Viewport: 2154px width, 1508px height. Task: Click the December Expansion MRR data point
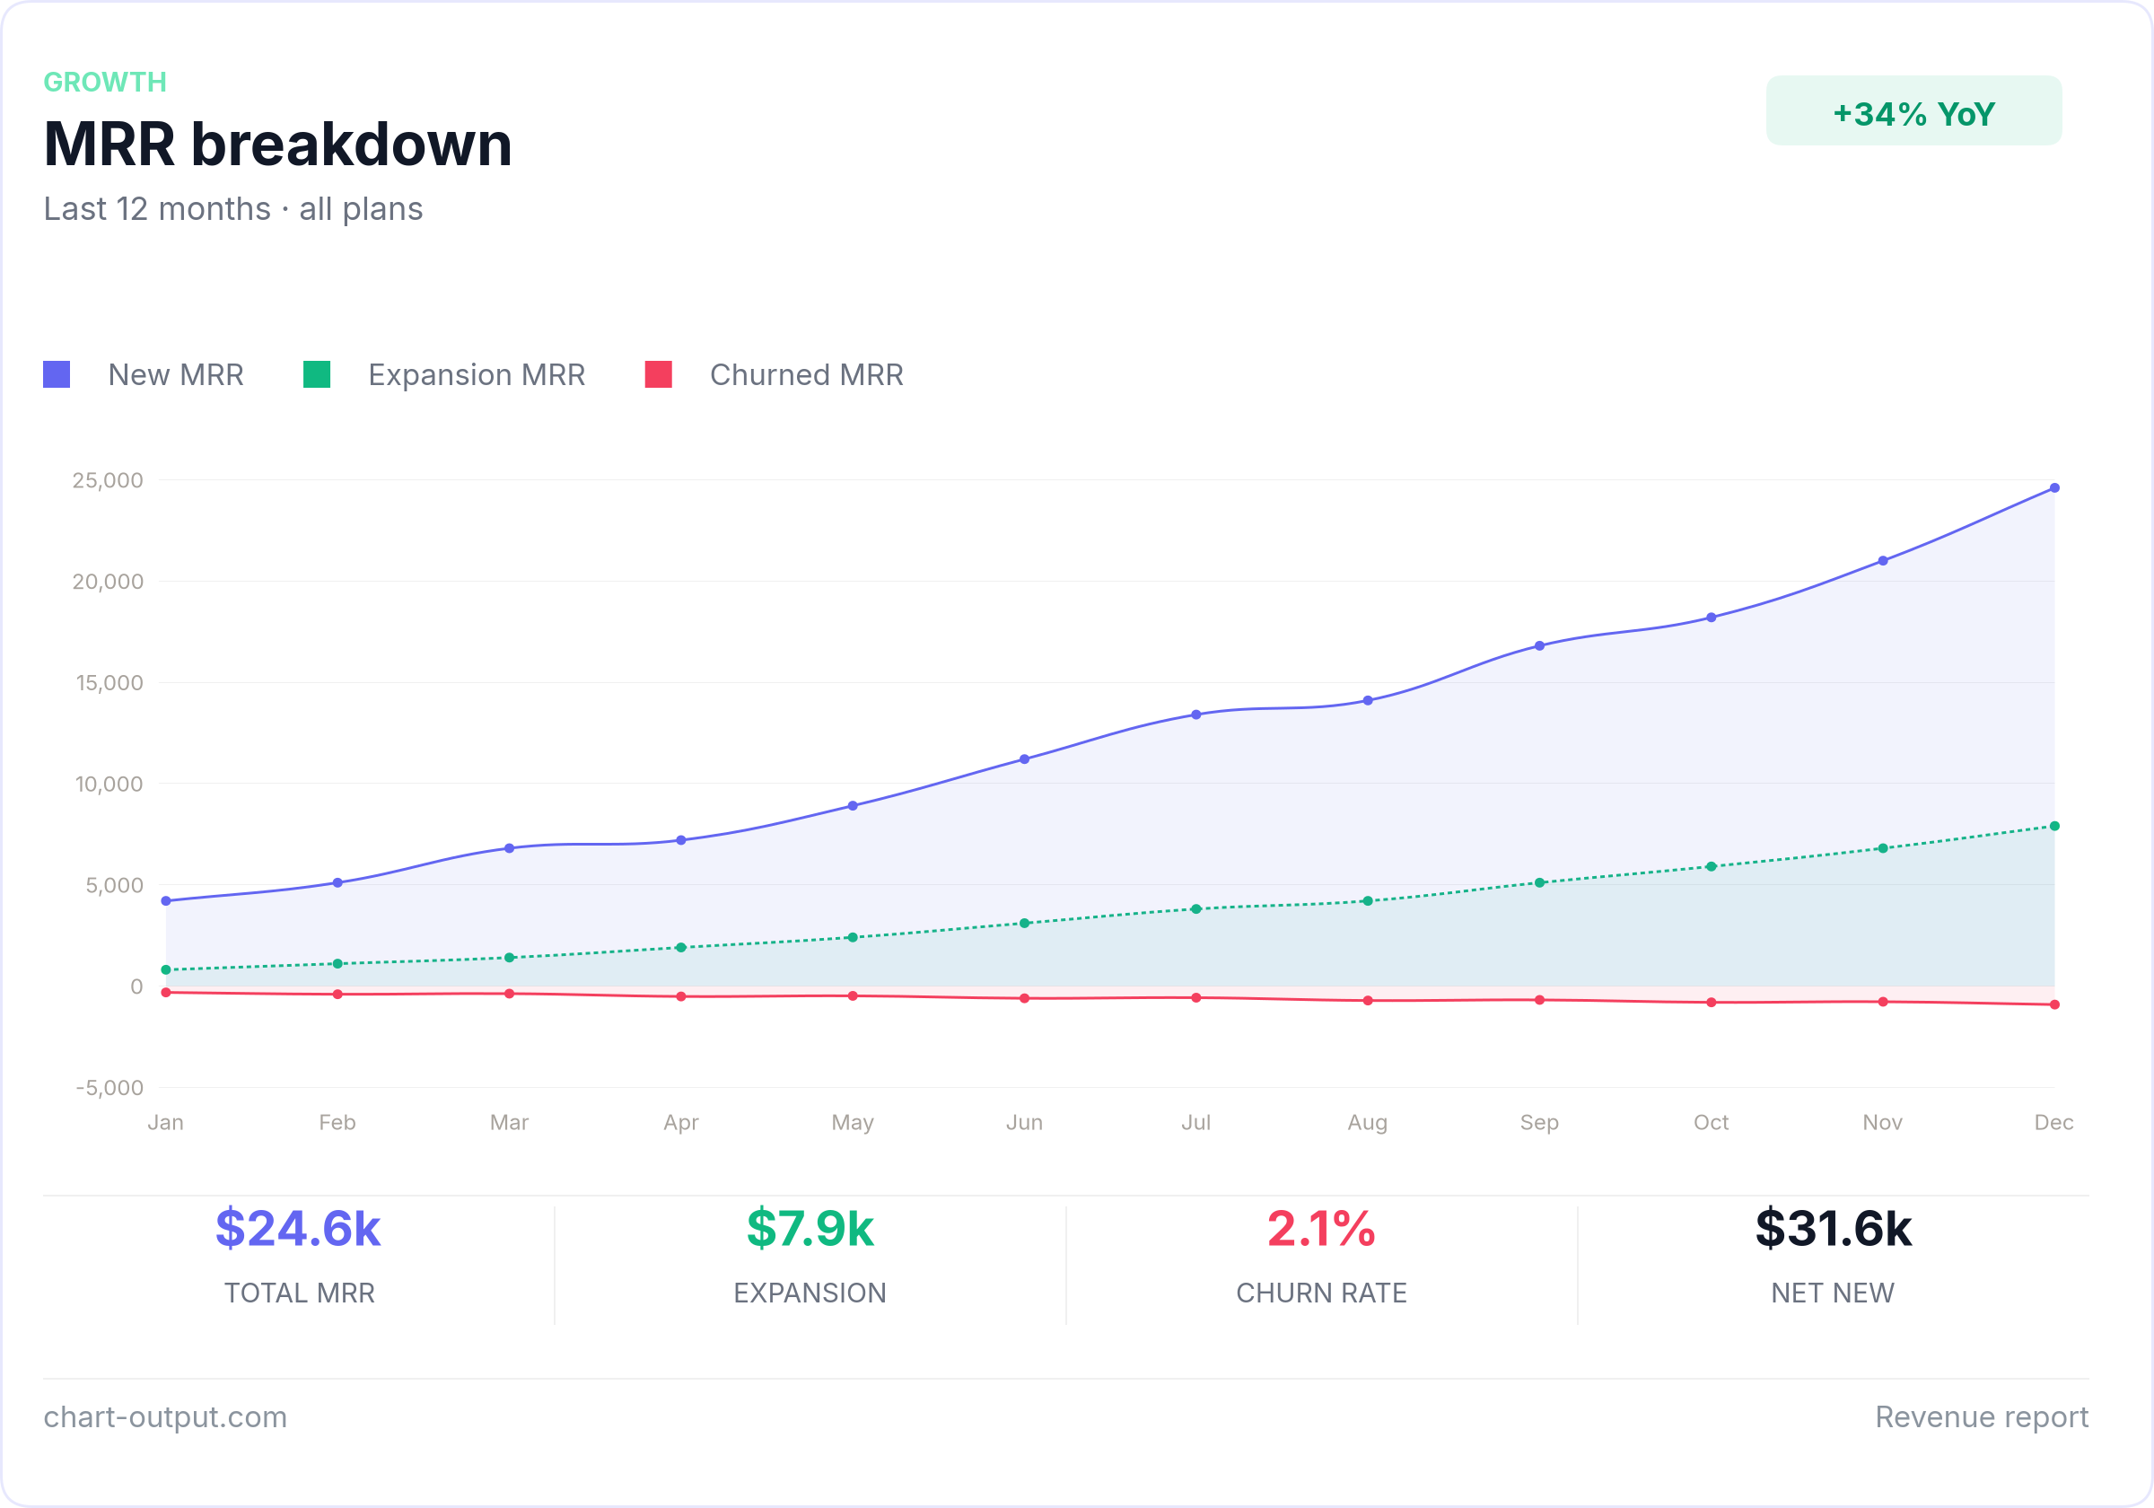pos(2054,826)
